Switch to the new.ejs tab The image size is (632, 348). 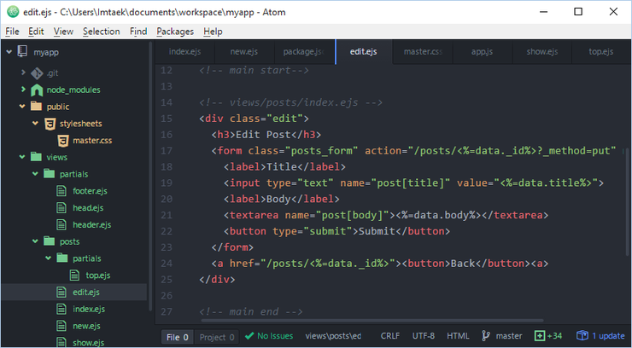pos(244,52)
